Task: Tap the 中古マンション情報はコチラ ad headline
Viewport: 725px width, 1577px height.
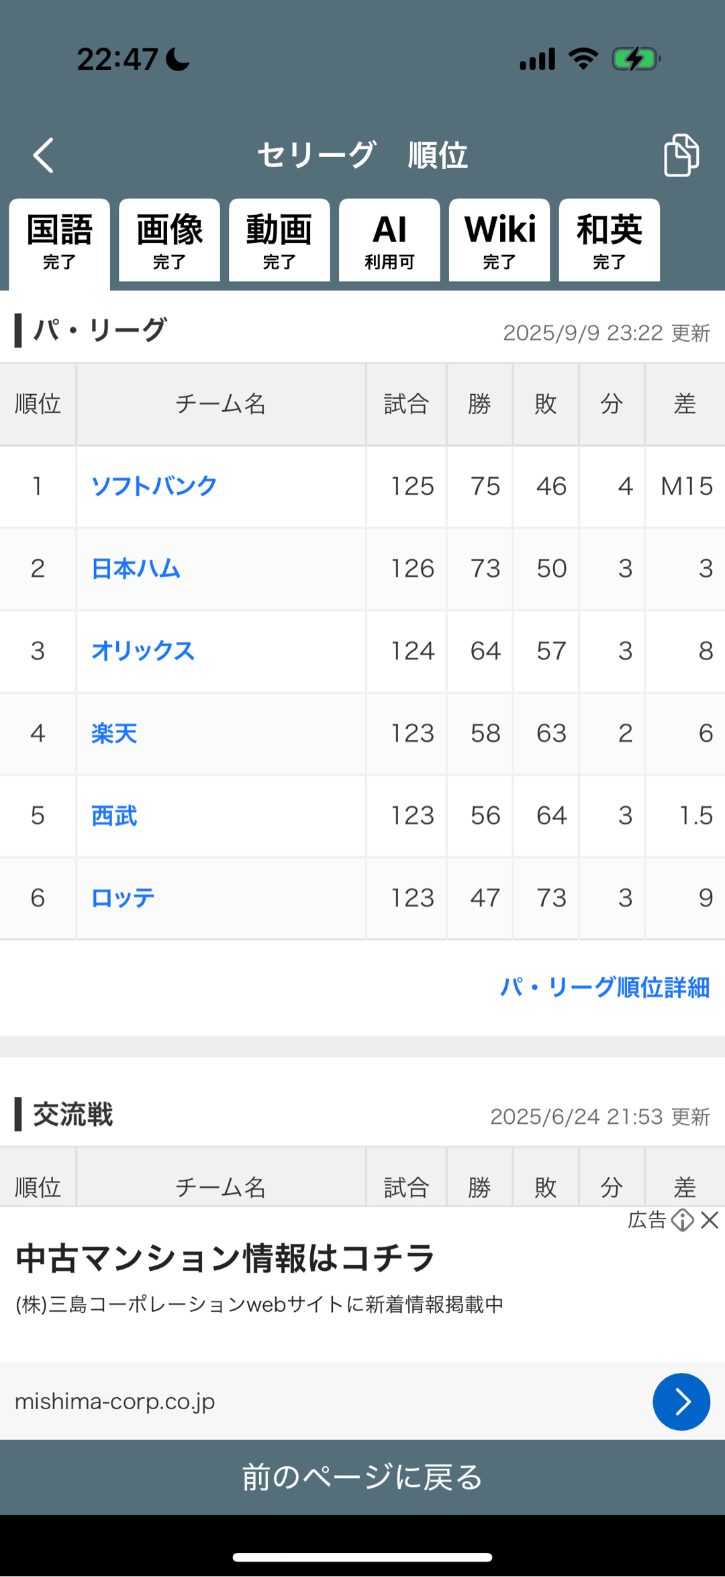Action: pyautogui.click(x=225, y=1259)
